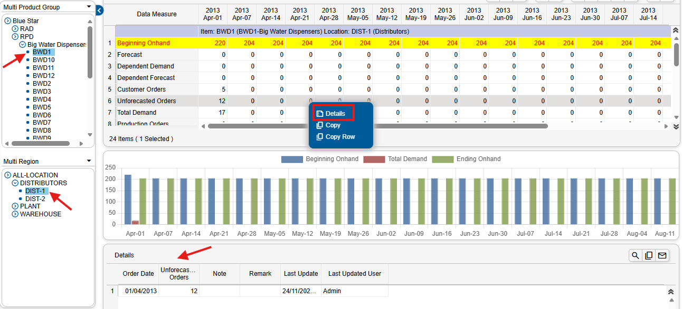Click the Order Date column header
The height and width of the screenshot is (309, 682).
click(x=138, y=274)
